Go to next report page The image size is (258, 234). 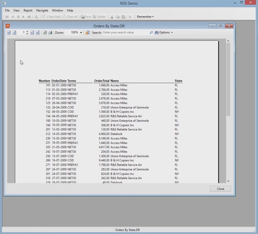[32, 32]
